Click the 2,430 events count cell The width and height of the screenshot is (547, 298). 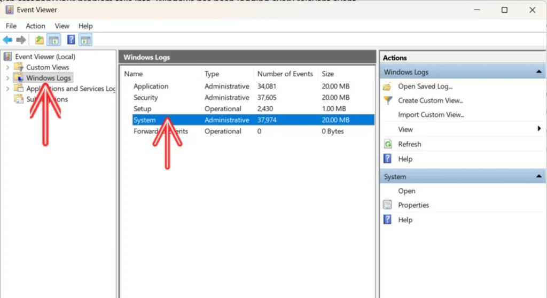[x=265, y=108]
